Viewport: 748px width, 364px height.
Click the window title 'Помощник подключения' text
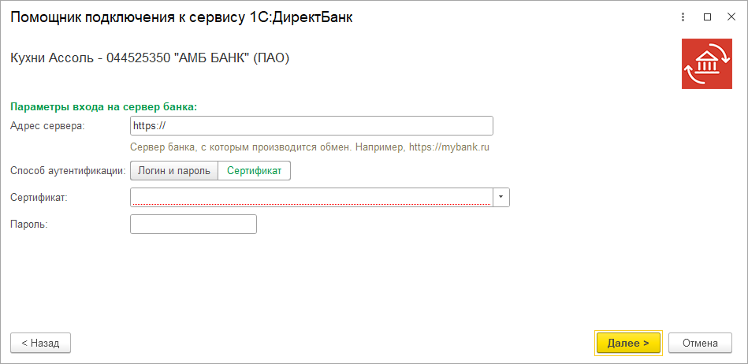point(181,17)
